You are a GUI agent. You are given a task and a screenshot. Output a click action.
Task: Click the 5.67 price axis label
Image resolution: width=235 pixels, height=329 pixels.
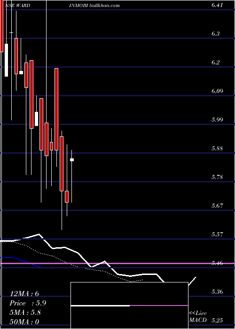click(x=217, y=206)
